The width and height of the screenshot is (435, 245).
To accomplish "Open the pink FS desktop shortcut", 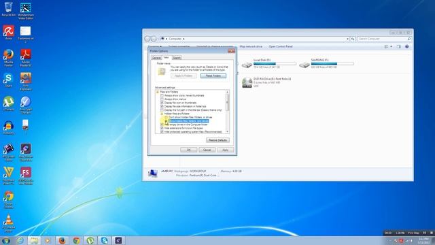I will click(x=26, y=176).
